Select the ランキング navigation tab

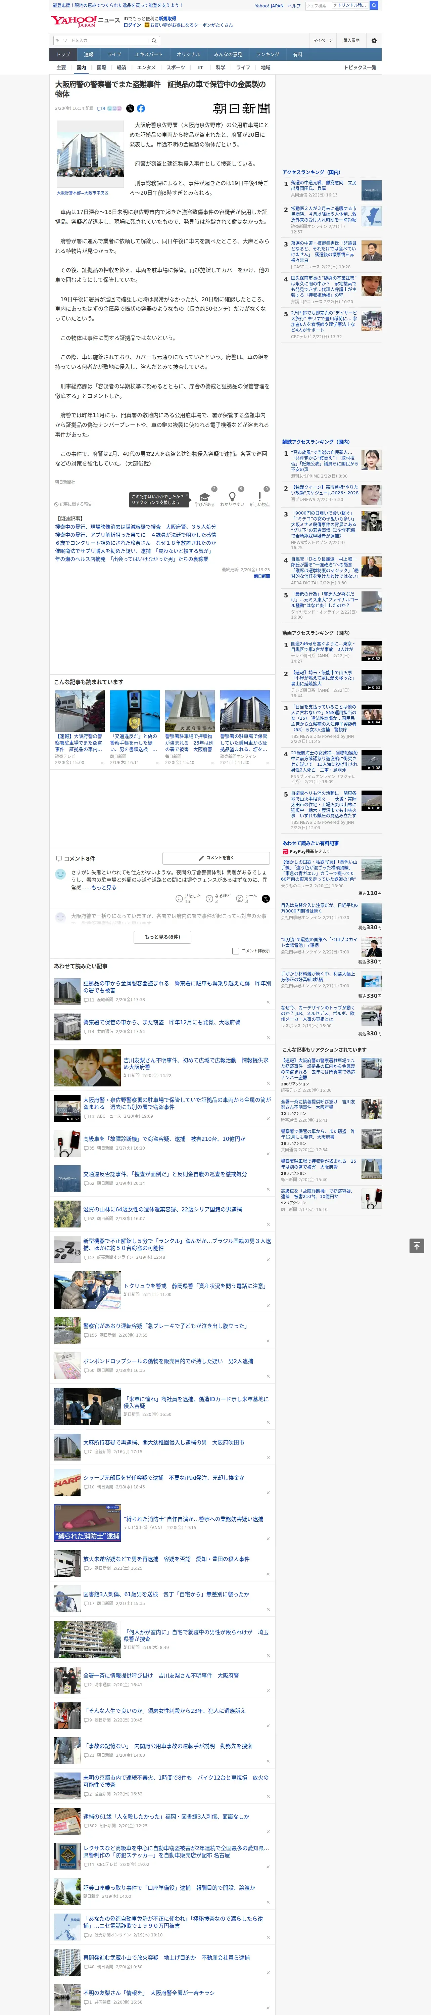pos(268,55)
